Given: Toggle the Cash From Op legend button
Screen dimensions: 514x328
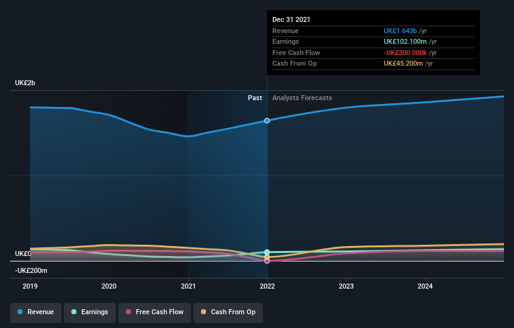Looking at the screenshot, I should coord(228,312).
